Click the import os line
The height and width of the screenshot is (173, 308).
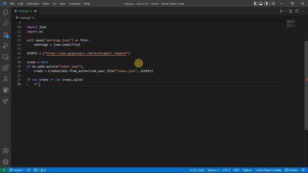pos(35,32)
